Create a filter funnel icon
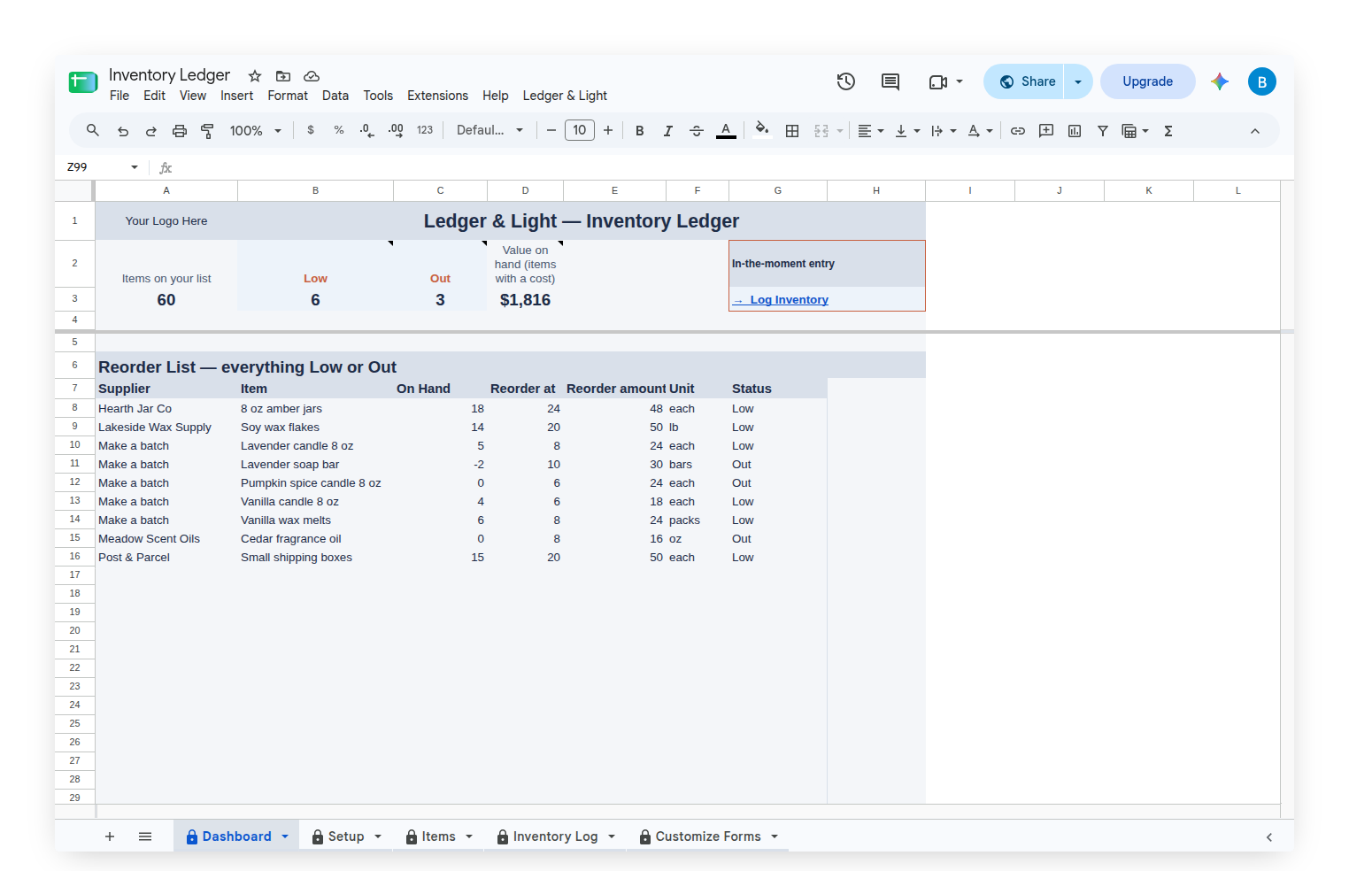Image resolution: width=1349 pixels, height=871 pixels. point(1103,131)
